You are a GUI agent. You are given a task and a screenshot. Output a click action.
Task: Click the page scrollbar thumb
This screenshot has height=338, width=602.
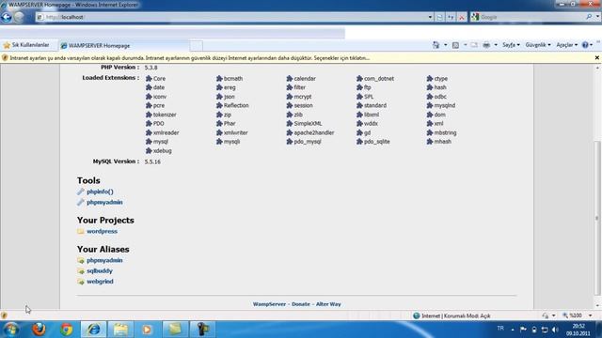pyautogui.click(x=597, y=218)
